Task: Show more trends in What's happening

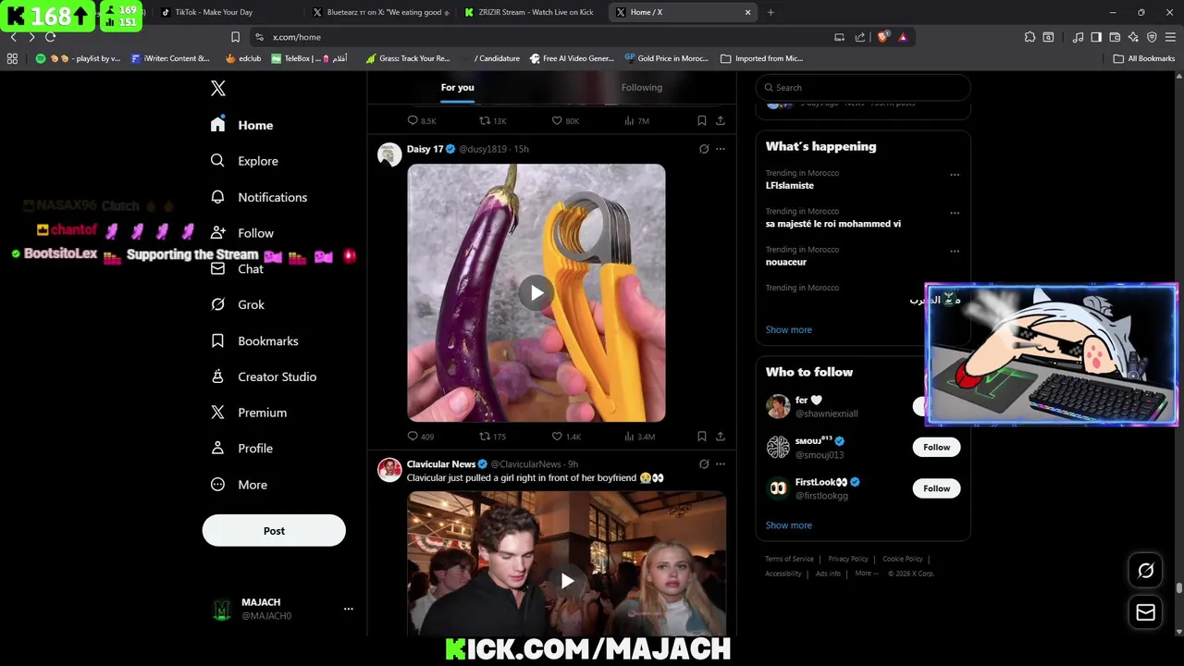Action: [x=788, y=329]
